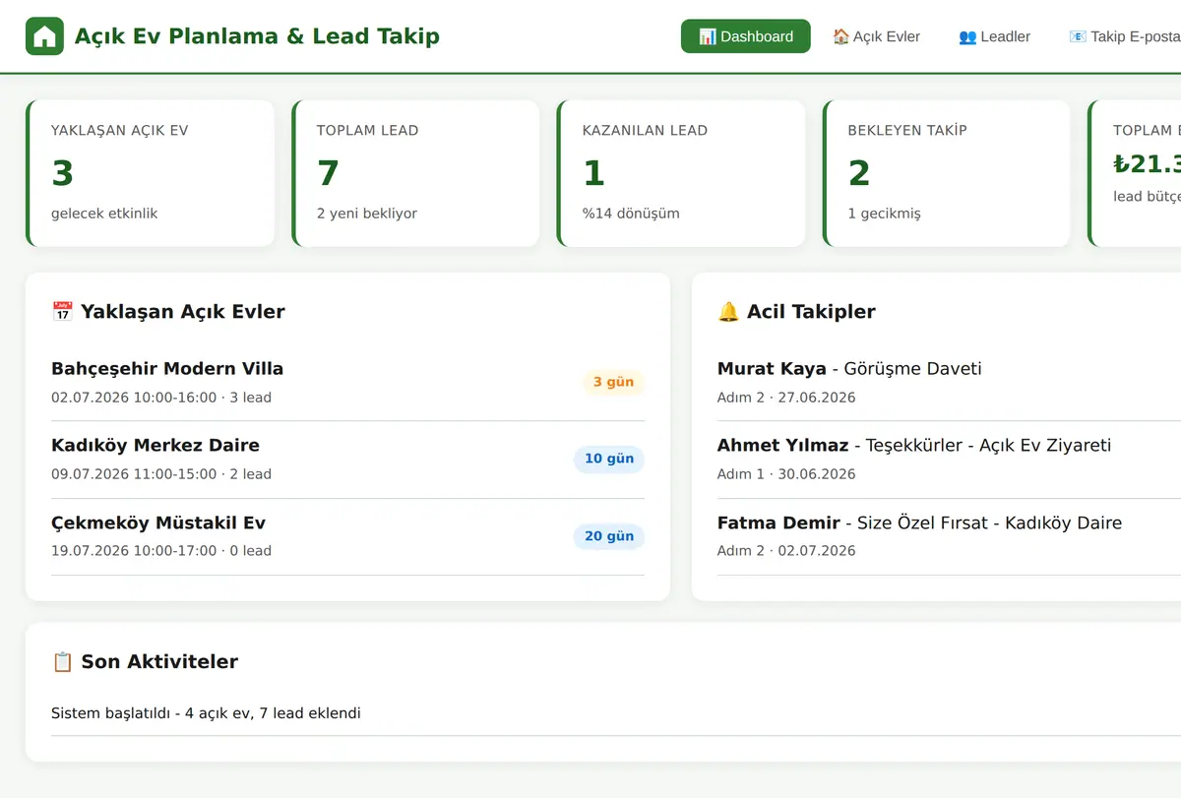Click the green house logo icon
Screen dimensions: 1181x798
44,36
